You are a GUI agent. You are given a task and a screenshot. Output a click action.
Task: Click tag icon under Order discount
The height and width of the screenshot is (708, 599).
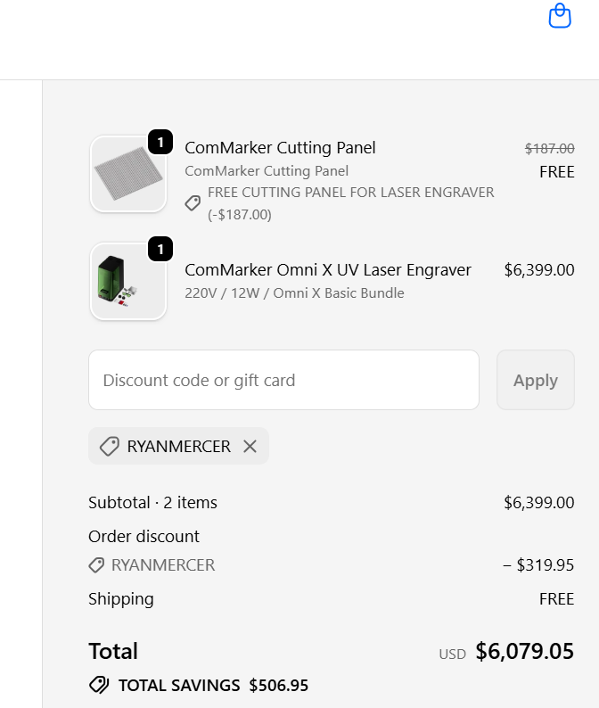(96, 565)
